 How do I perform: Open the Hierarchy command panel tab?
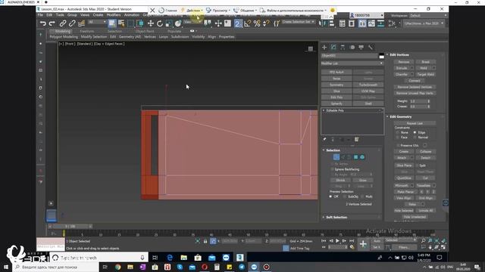[343, 47]
